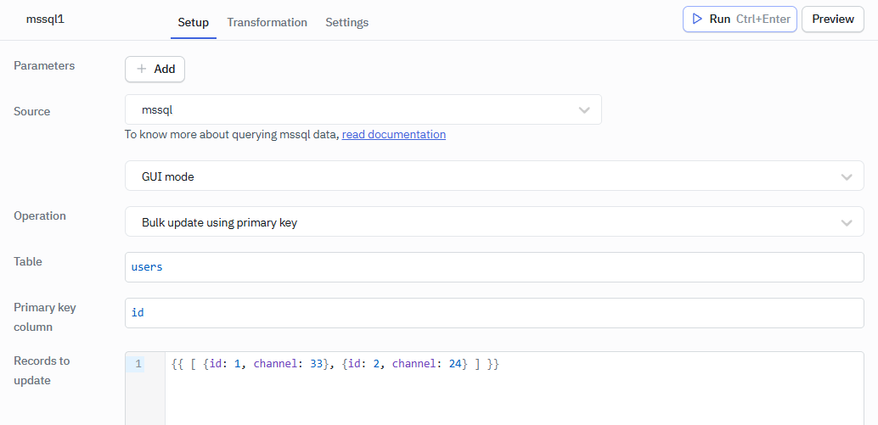The image size is (878, 425).
Task: Click the mssql1 query name
Action: coord(45,19)
